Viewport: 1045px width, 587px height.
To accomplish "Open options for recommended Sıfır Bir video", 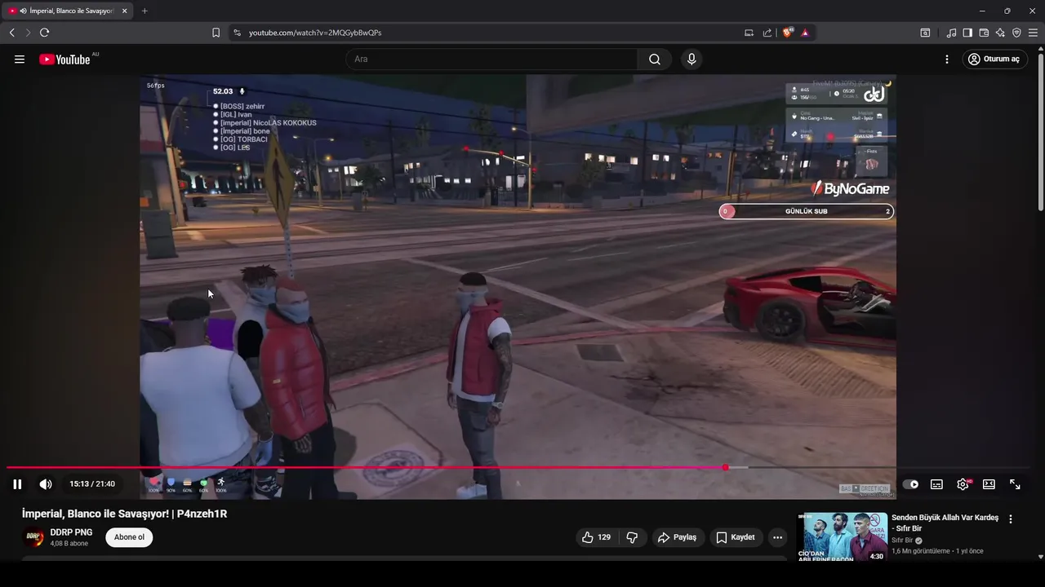I will 1011,519.
